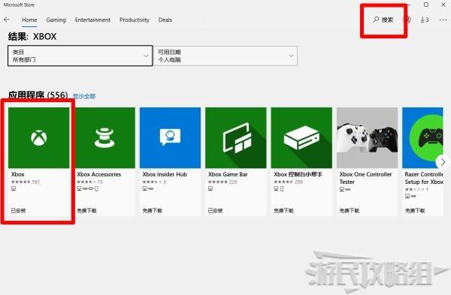The image size is (451, 295).
Task: Click free download under Xbox Insider Hub
Action: [x=152, y=210]
